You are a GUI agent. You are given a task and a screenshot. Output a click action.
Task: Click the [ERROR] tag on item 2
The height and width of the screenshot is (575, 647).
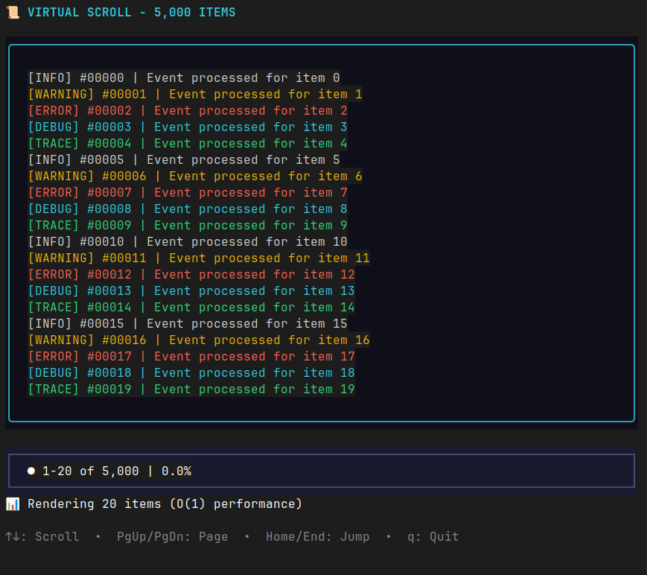(x=54, y=110)
